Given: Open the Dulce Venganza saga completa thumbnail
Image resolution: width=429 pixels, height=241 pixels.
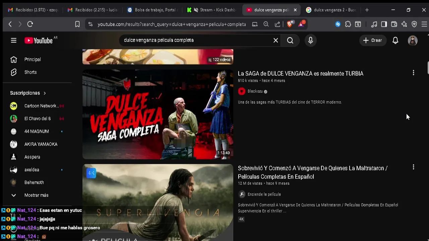Looking at the screenshot, I should pos(158,114).
